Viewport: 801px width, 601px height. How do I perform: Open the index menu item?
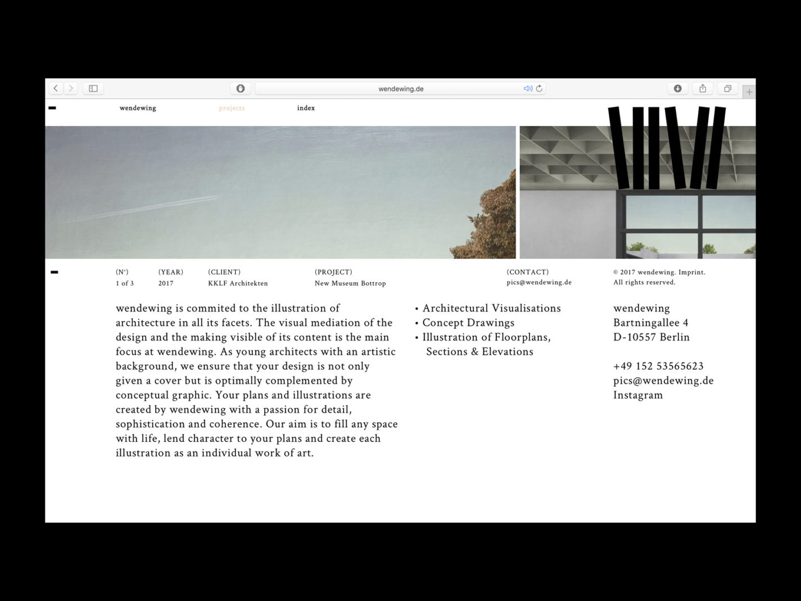(x=306, y=108)
